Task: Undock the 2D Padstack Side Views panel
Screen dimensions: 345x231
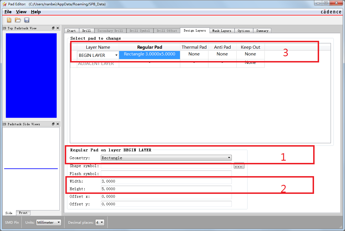Action: [53, 124]
